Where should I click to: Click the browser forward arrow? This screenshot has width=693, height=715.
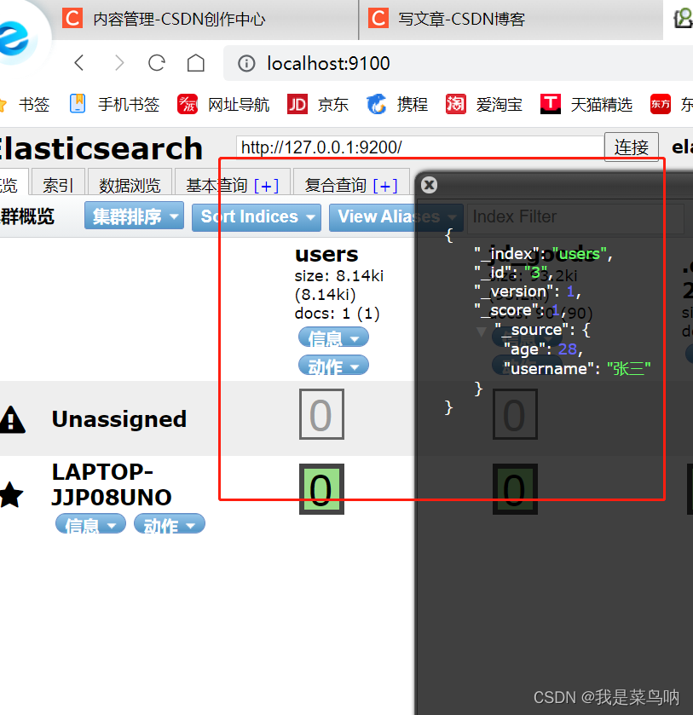tap(119, 63)
